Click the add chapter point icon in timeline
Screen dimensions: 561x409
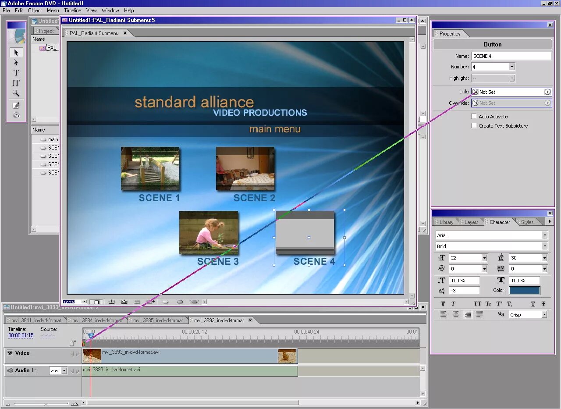pos(73,342)
